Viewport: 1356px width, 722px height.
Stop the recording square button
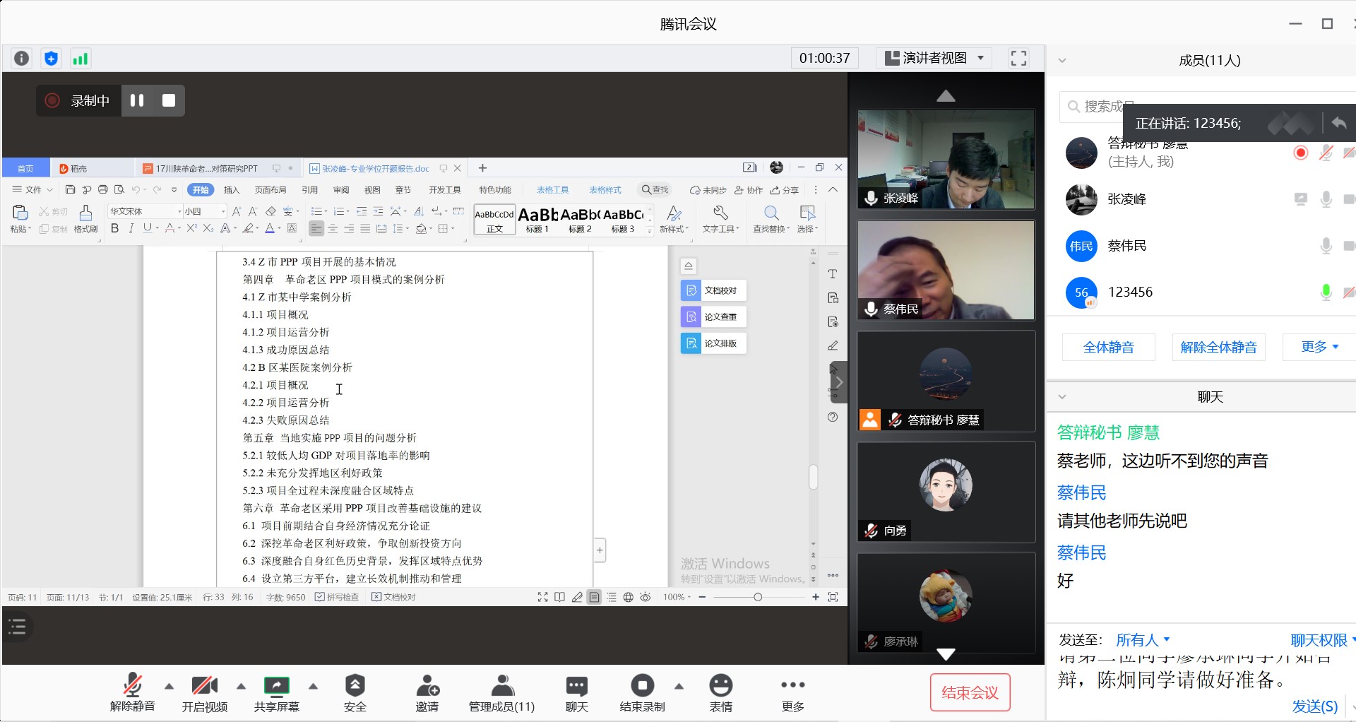coord(169,100)
